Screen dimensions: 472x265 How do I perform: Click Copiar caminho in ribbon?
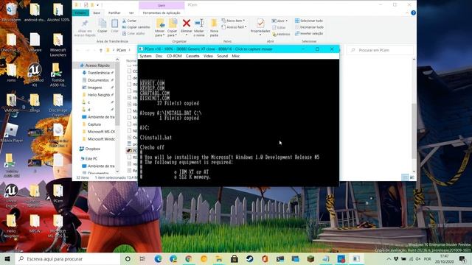(136, 27)
